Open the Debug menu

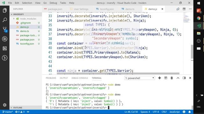tap(53, 3)
